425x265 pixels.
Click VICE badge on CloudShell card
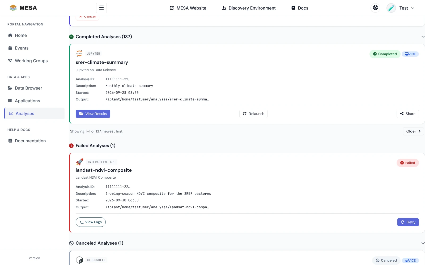point(410,260)
